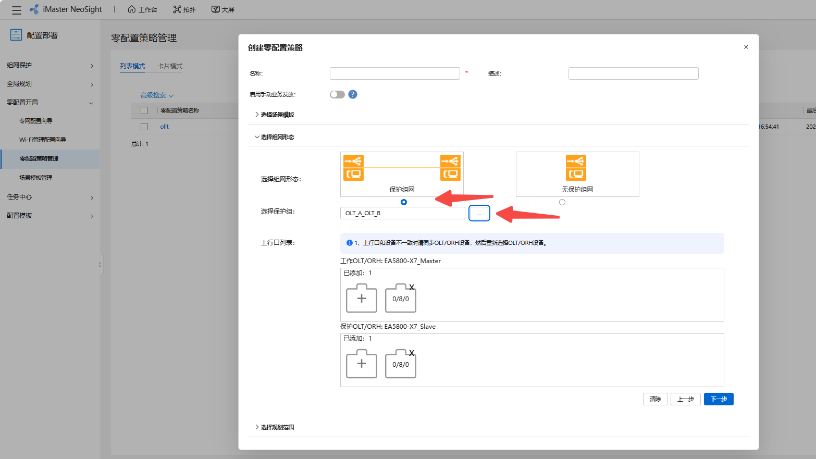The image size is (816, 459).
Task: Click the 描述 input field
Action: (x=633, y=73)
